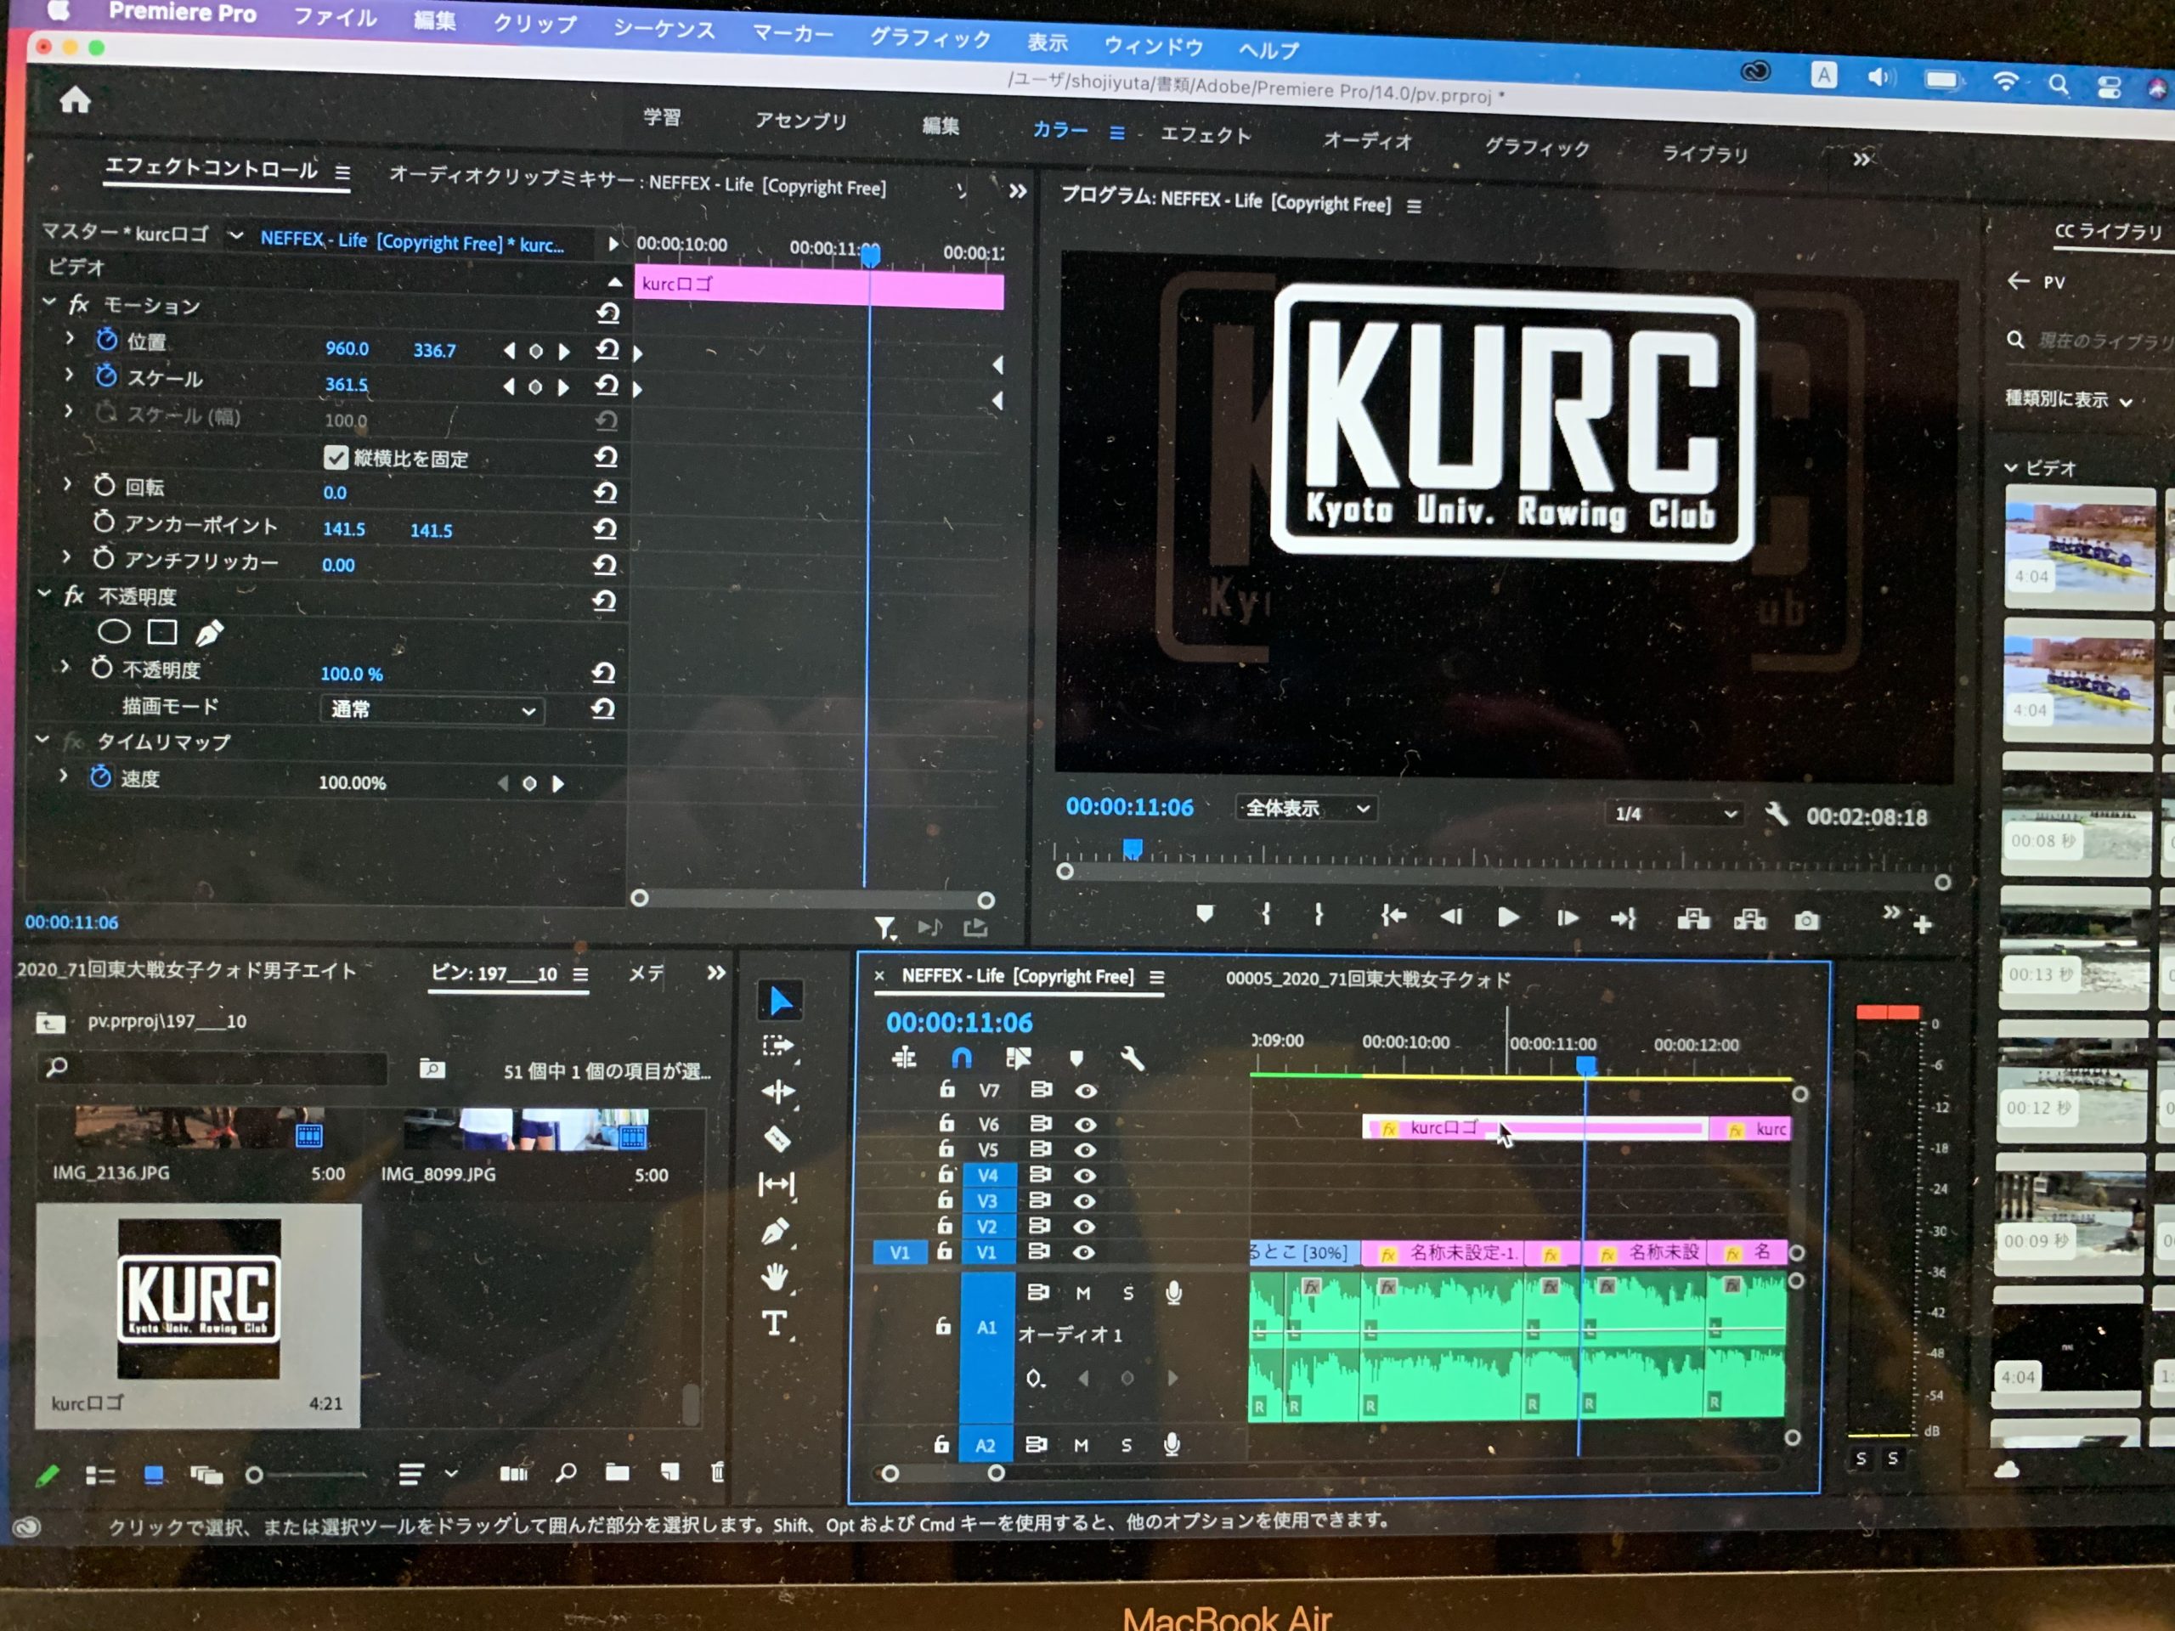Reset the 位置 position parameter
The image size is (2175, 1631).
(x=607, y=349)
